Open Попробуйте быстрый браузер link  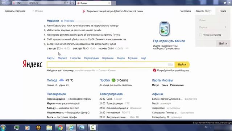tap(173, 71)
